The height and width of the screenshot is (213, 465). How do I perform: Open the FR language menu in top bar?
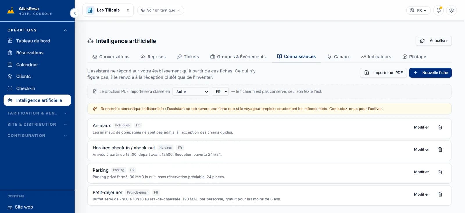pos(419,10)
